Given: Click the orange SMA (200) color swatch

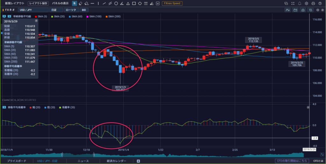Looking at the screenshot, I should (107, 17).
